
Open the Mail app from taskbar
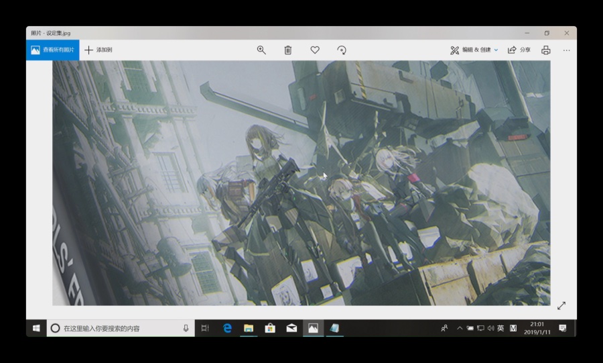(291, 328)
